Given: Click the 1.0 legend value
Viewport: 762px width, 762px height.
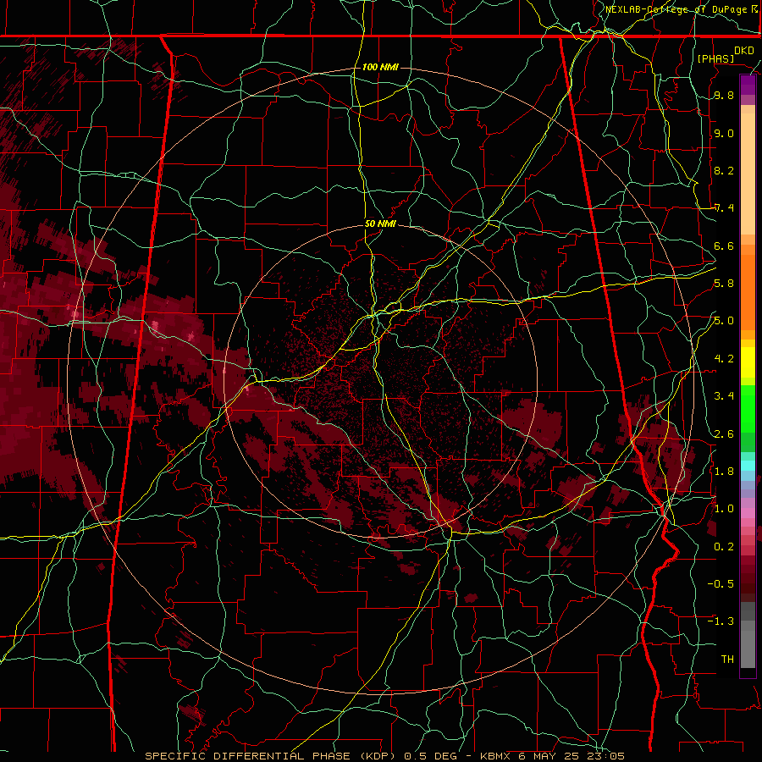Looking at the screenshot, I should [724, 509].
